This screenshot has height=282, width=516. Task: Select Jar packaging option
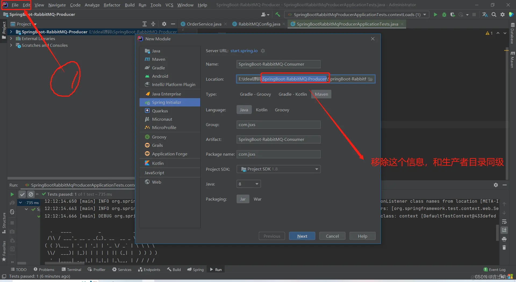[243, 199]
